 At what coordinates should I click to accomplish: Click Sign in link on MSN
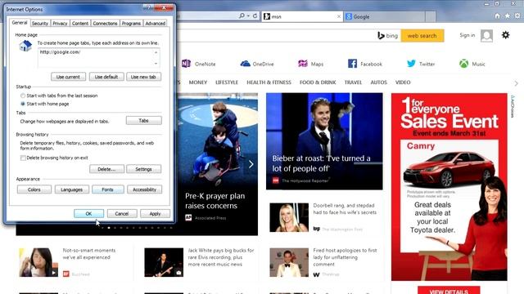point(467,35)
